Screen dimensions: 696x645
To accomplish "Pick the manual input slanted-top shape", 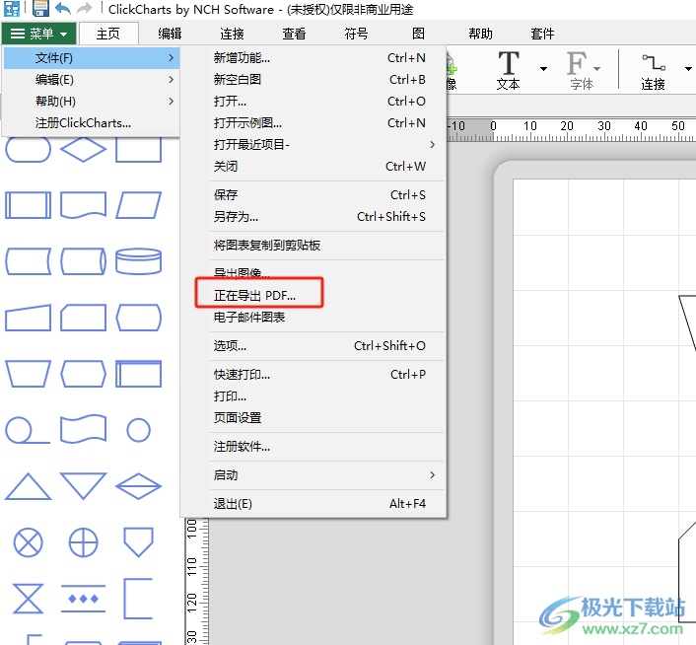I will pos(28,318).
